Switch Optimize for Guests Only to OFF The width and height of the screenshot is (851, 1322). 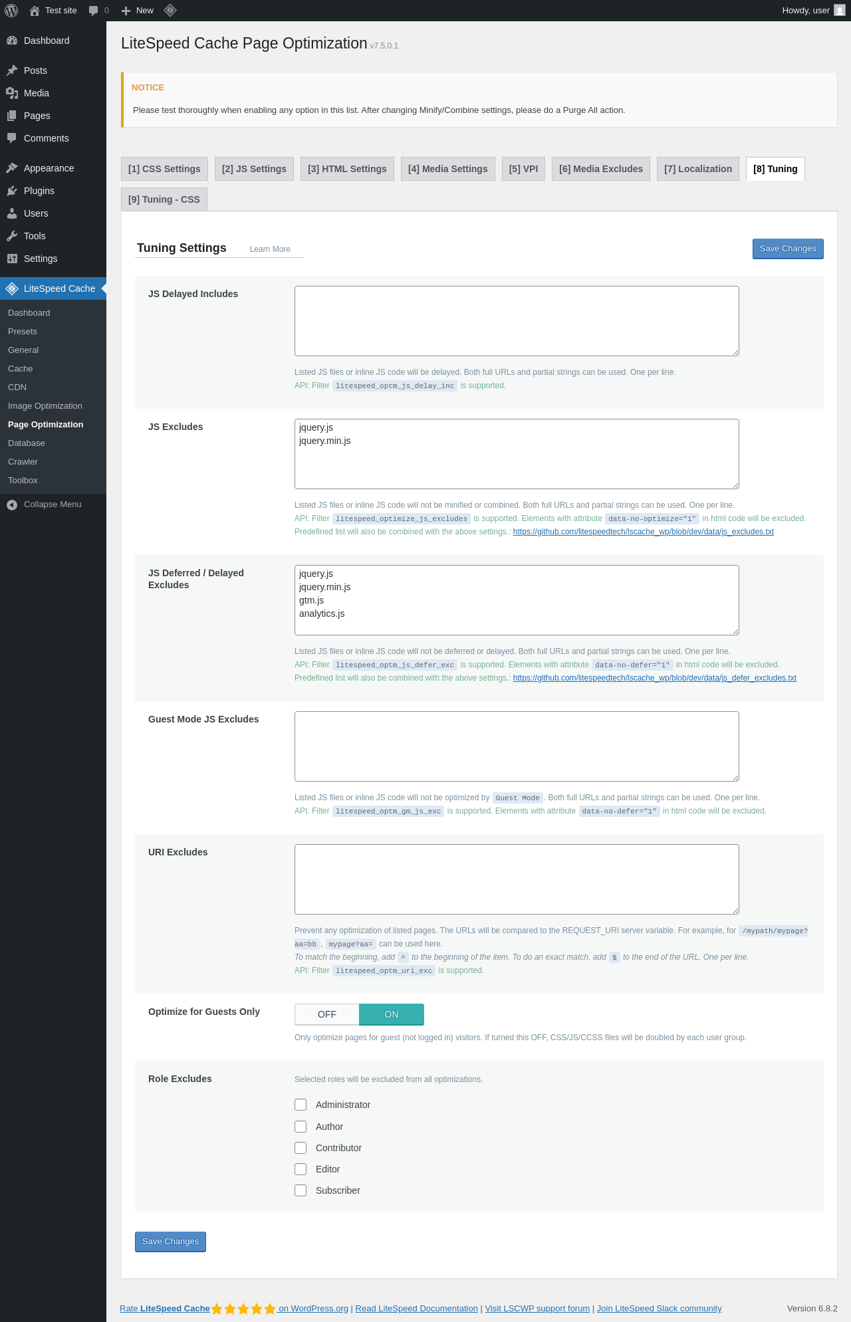click(327, 1014)
